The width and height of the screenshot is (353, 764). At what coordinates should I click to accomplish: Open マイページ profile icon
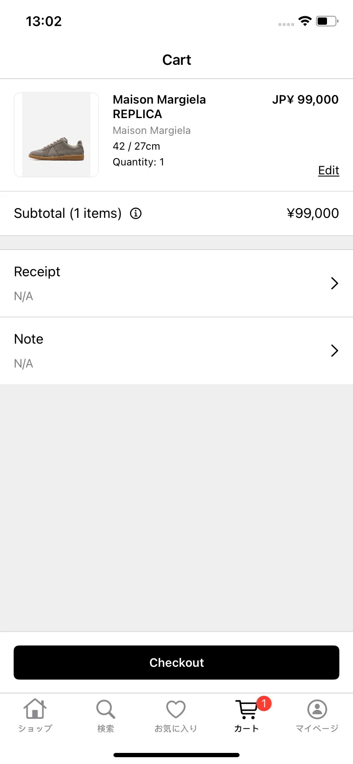tap(317, 709)
